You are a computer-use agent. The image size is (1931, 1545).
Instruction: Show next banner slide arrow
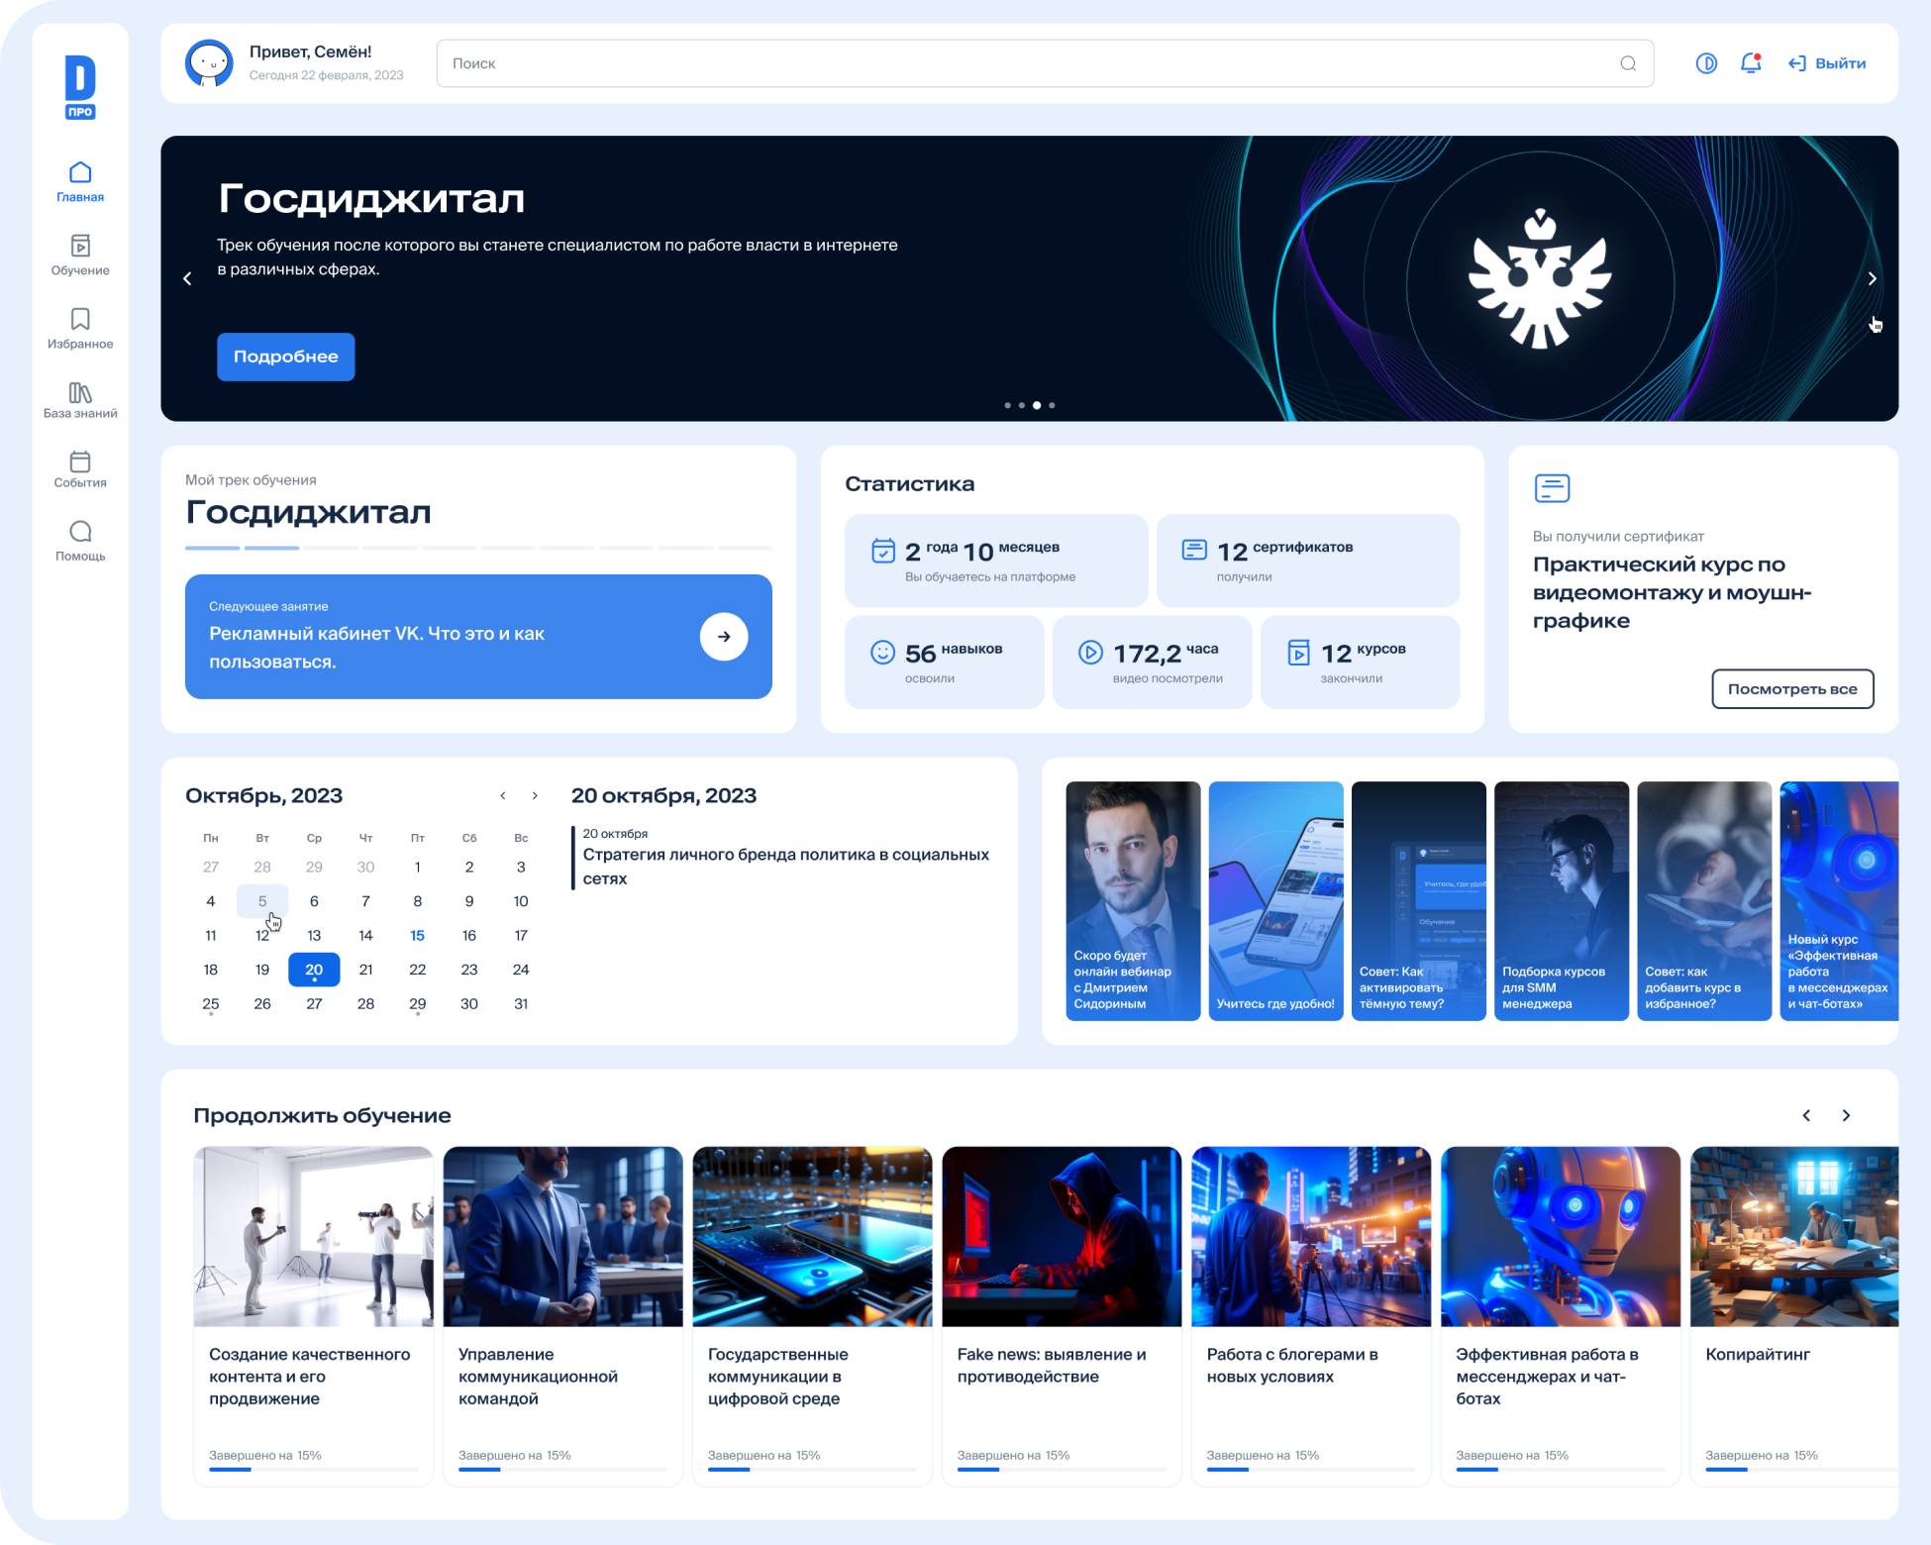point(1871,279)
